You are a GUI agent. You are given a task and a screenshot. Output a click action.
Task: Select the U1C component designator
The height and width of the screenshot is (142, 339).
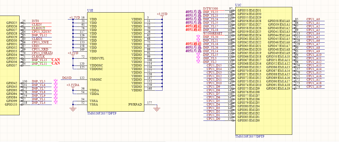[238, 5]
